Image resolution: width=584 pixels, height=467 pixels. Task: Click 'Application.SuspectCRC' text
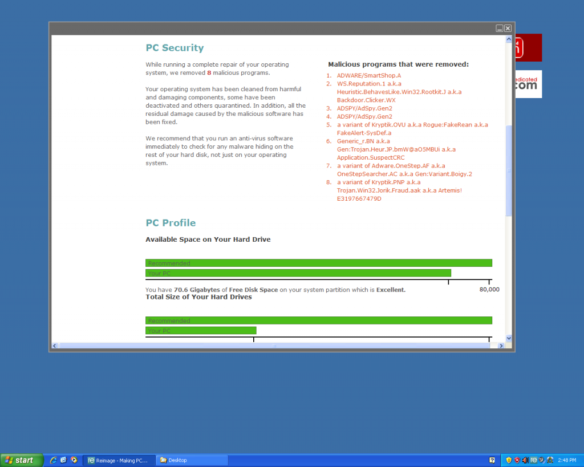[x=371, y=157]
